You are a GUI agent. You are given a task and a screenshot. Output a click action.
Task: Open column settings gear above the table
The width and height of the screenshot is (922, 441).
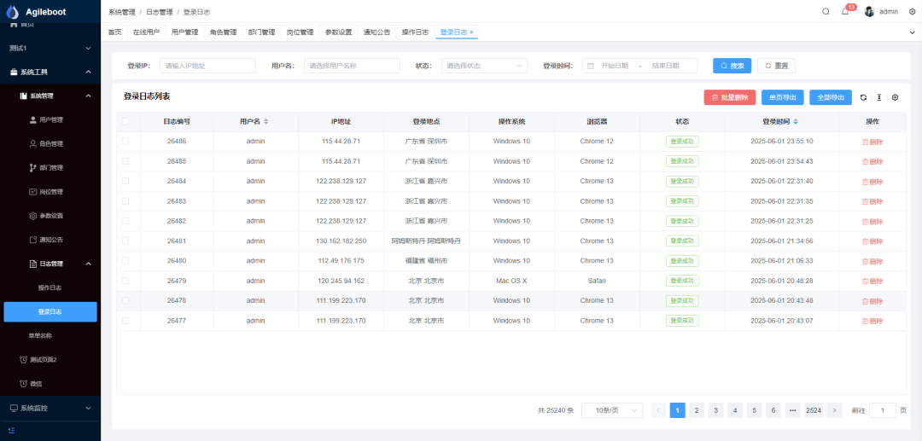tap(896, 97)
